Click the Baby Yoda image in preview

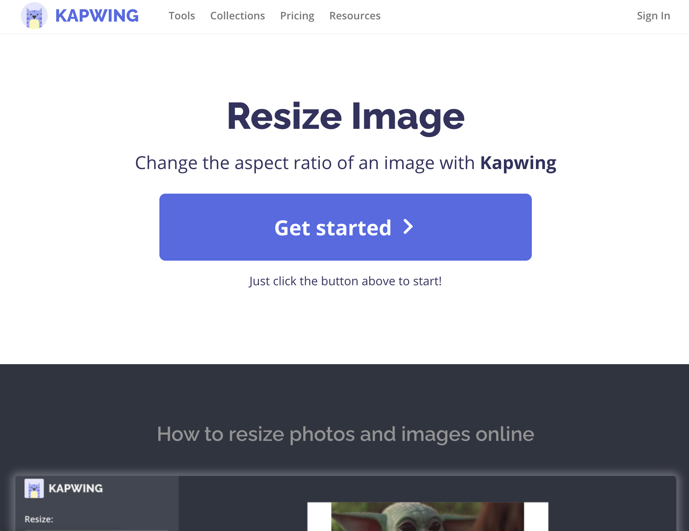click(428, 516)
